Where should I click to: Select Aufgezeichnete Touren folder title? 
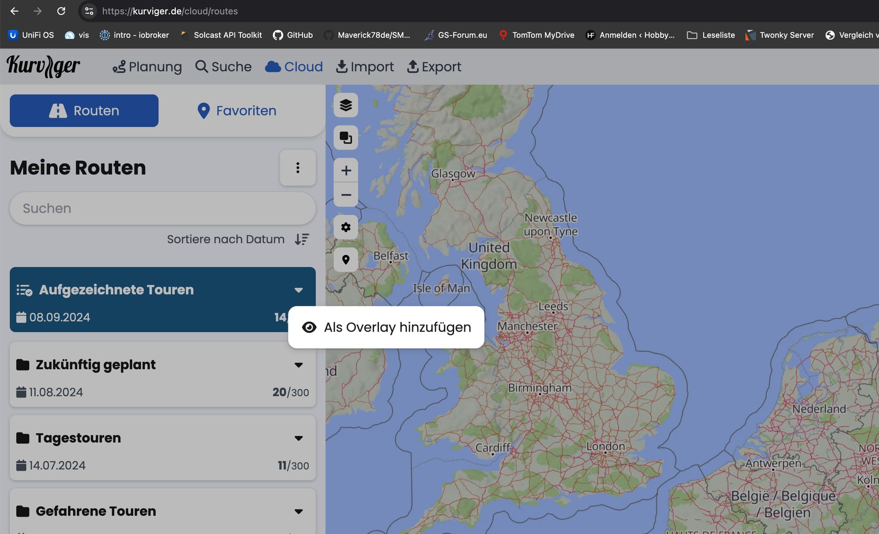click(x=116, y=289)
